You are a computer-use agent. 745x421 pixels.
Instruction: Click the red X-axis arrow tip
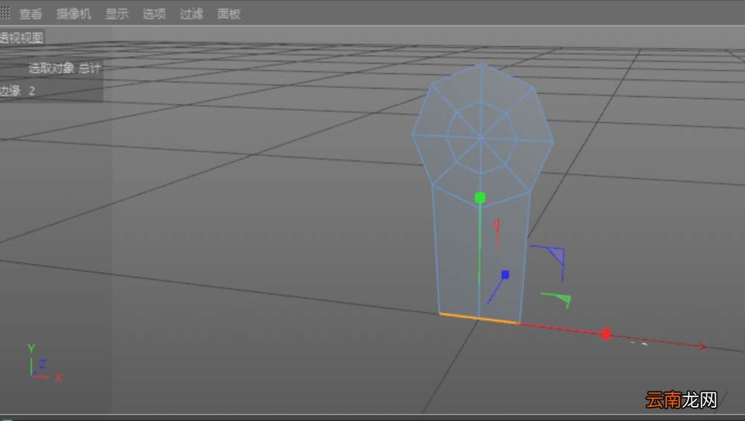[x=702, y=347]
